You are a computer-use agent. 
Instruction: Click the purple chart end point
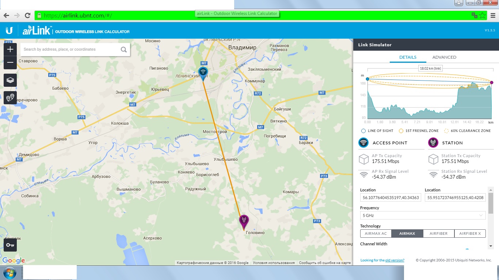coord(492,83)
